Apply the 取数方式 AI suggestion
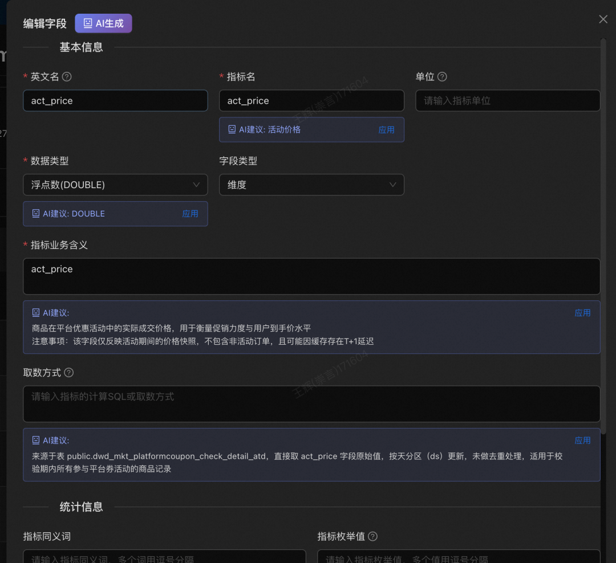This screenshot has height=563, width=616. [x=582, y=440]
